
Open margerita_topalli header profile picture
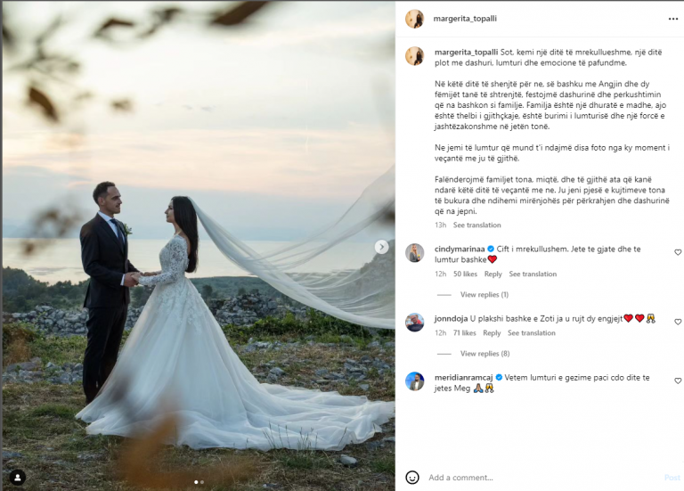[414, 19]
